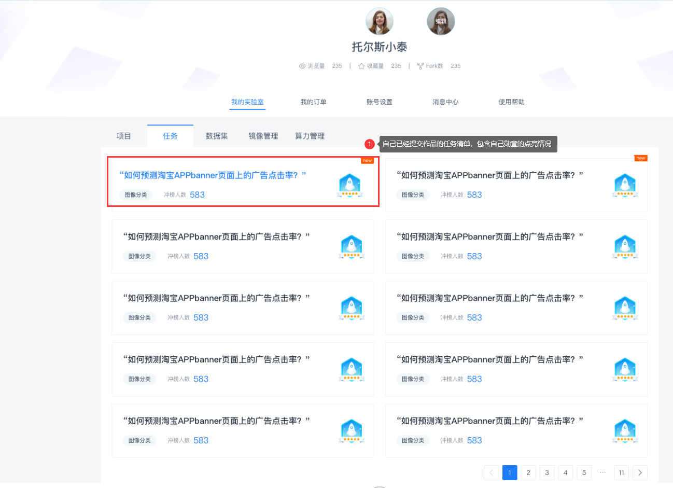Select the 任务 sub-tab
This screenshot has height=488, width=673.
170,136
